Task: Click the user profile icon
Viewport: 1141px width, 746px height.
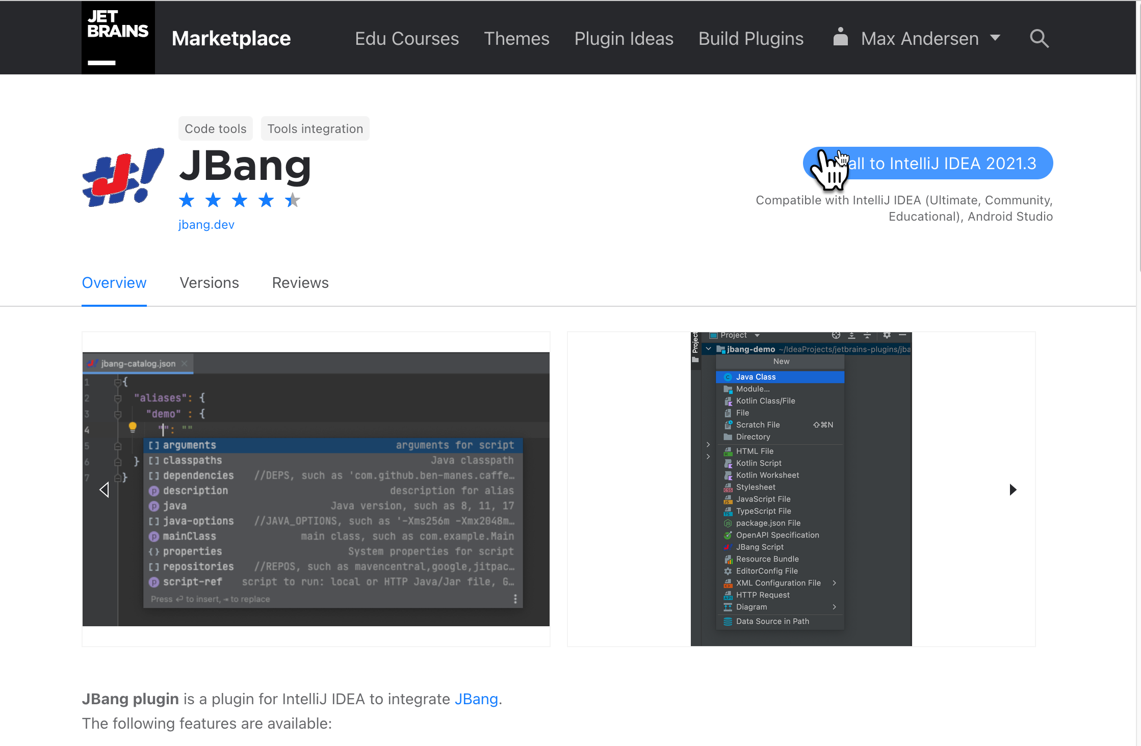Action: (x=840, y=37)
